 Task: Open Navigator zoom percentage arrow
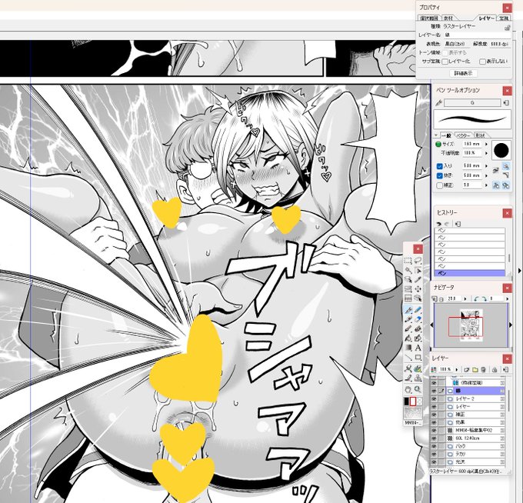pos(465,299)
